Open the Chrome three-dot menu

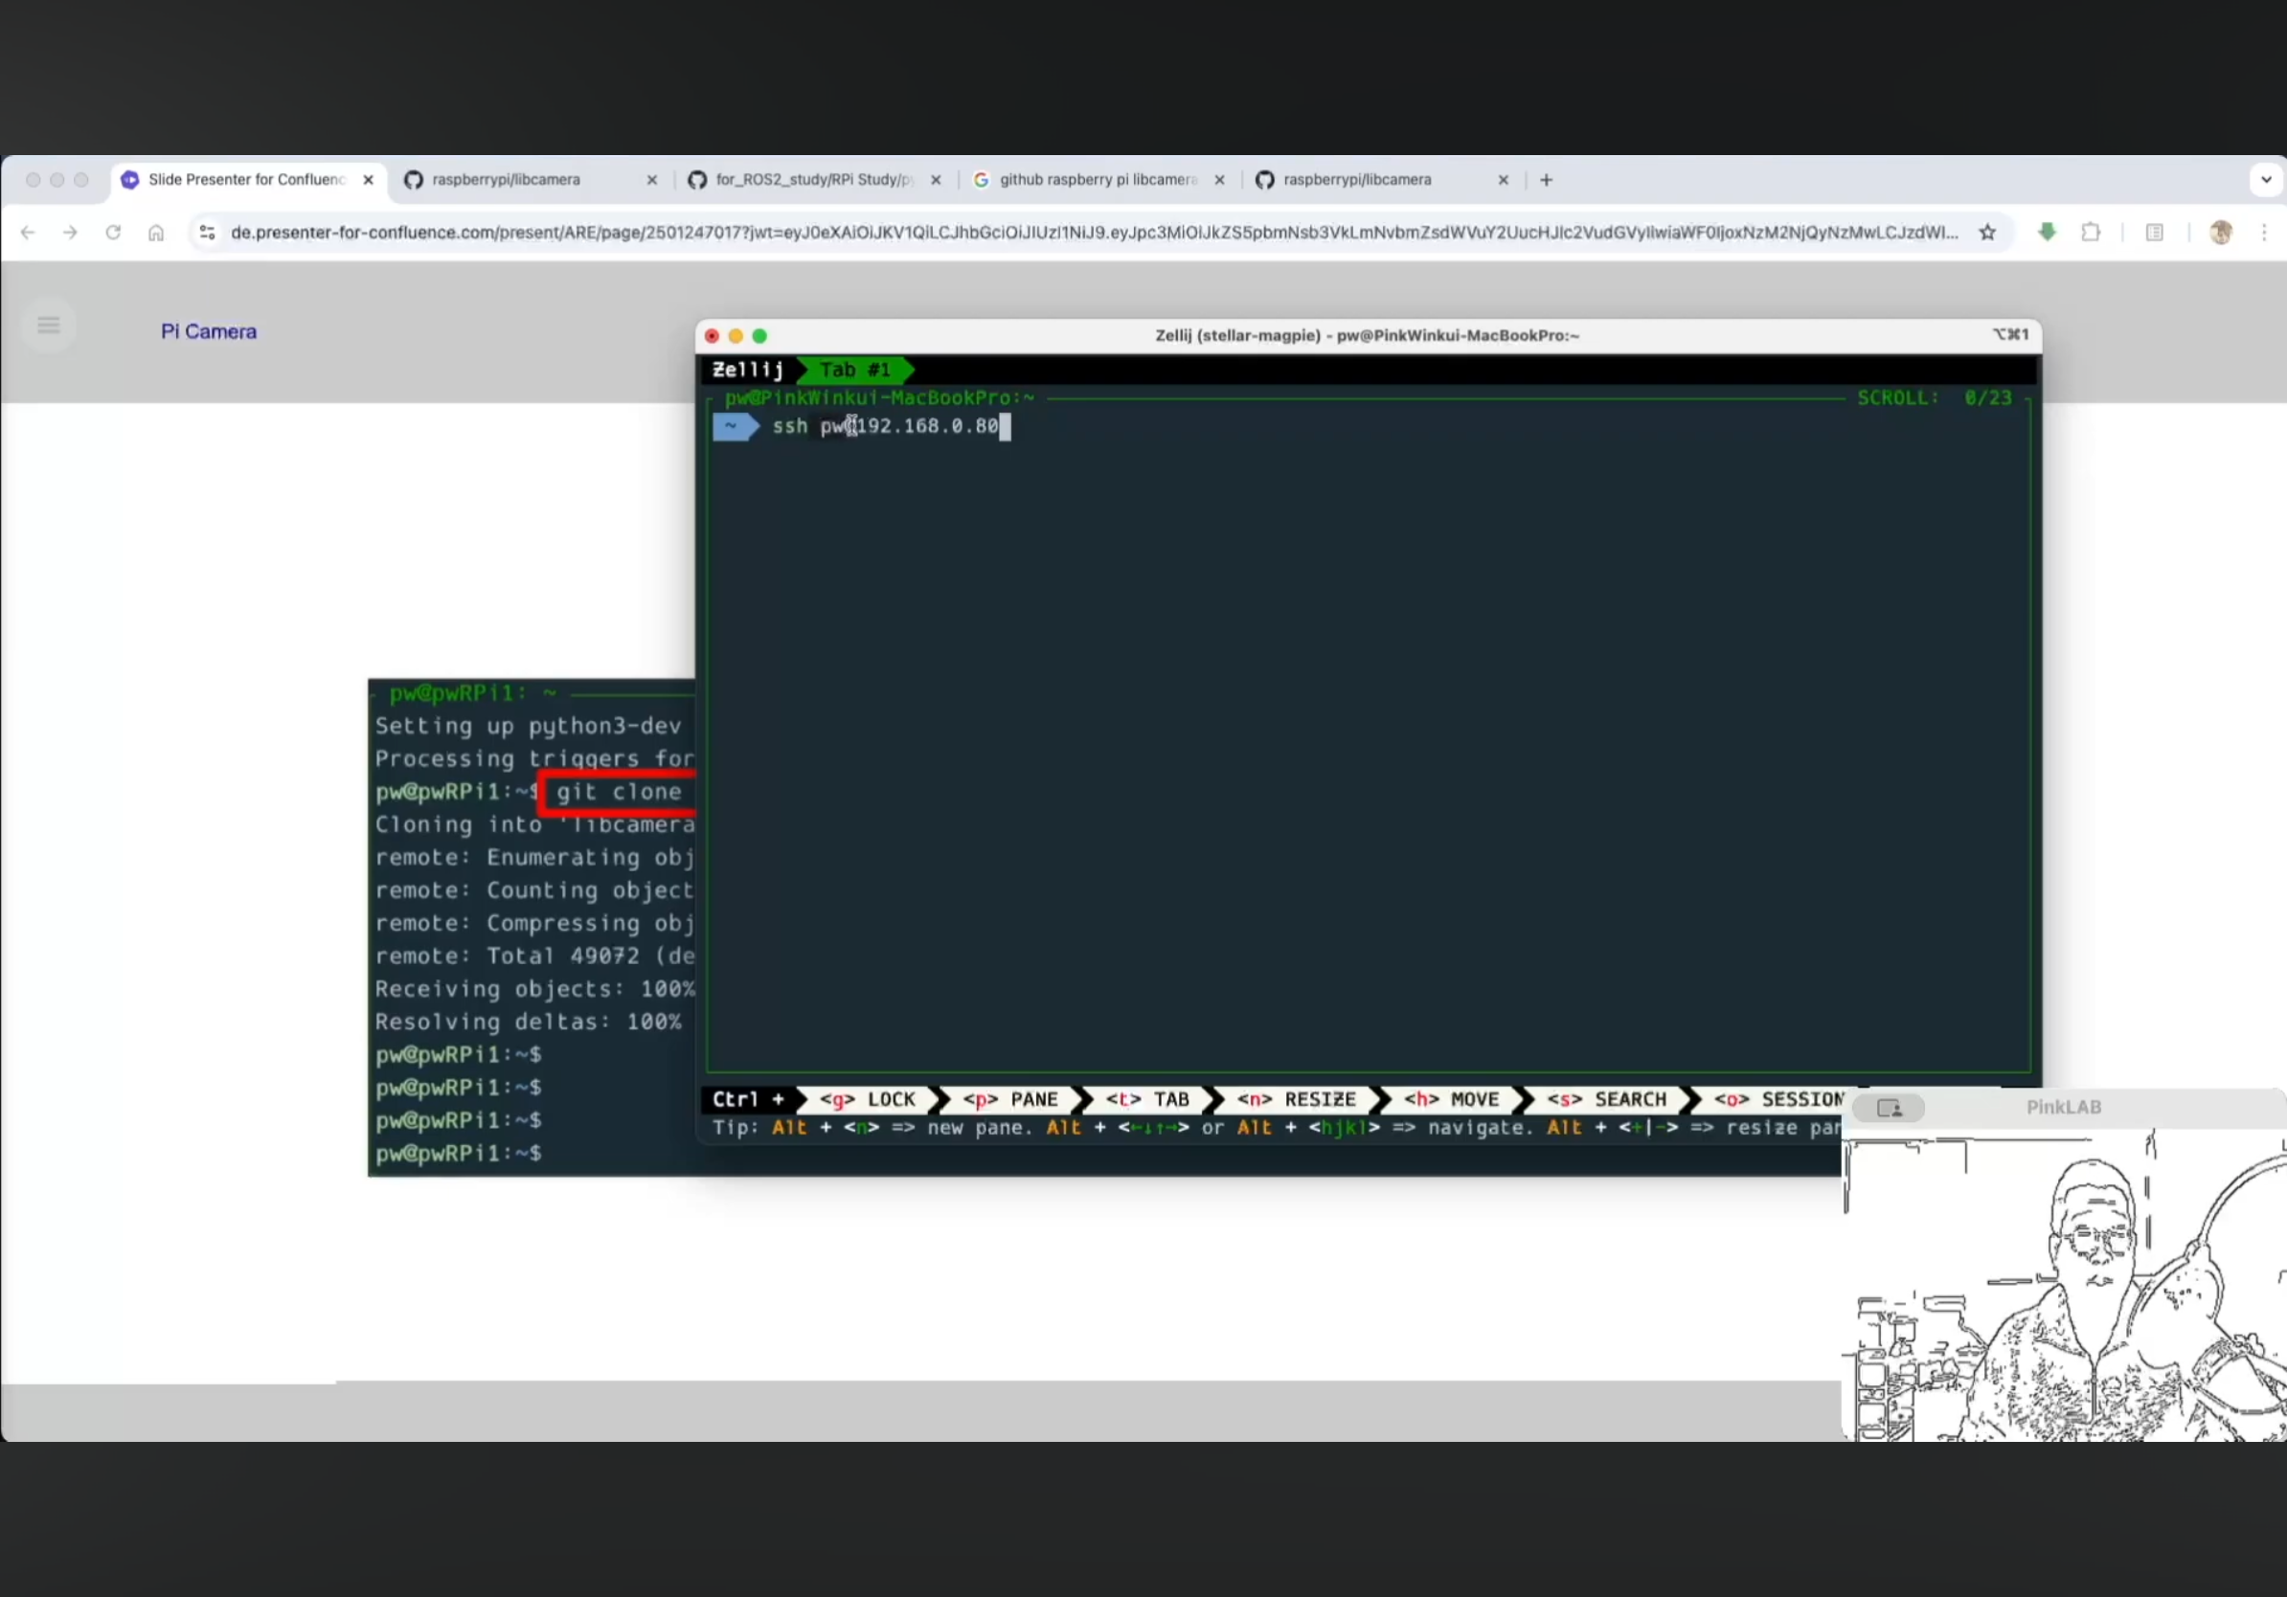(2264, 233)
